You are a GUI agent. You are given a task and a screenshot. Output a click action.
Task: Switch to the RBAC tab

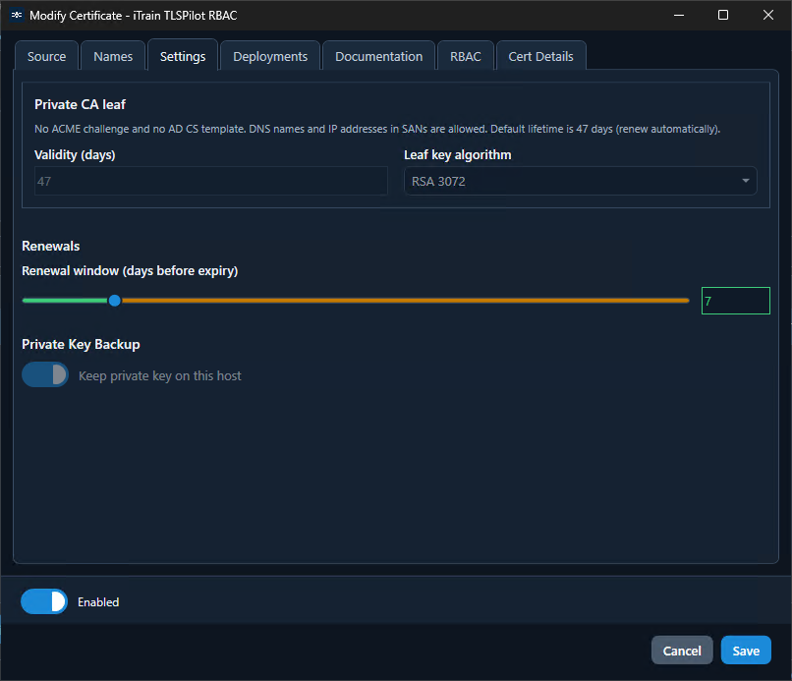465,56
